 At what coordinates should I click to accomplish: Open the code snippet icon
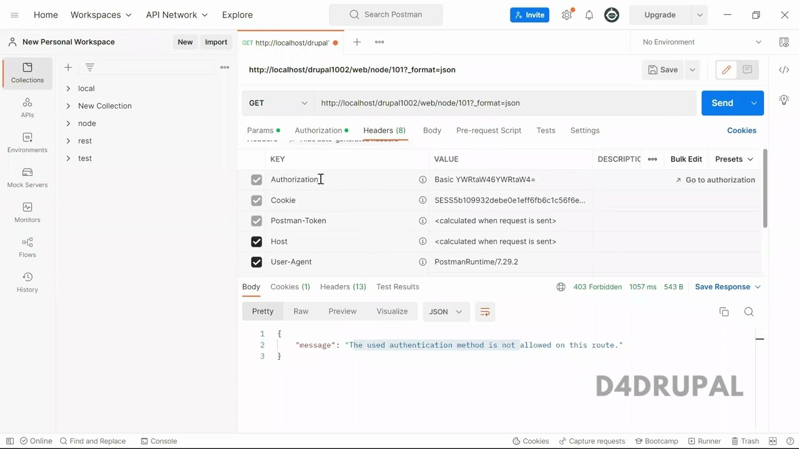(784, 70)
